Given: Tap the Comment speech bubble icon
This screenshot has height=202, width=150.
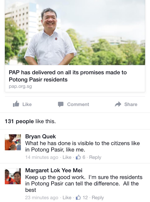Looking at the screenshot, I should coord(61,104).
